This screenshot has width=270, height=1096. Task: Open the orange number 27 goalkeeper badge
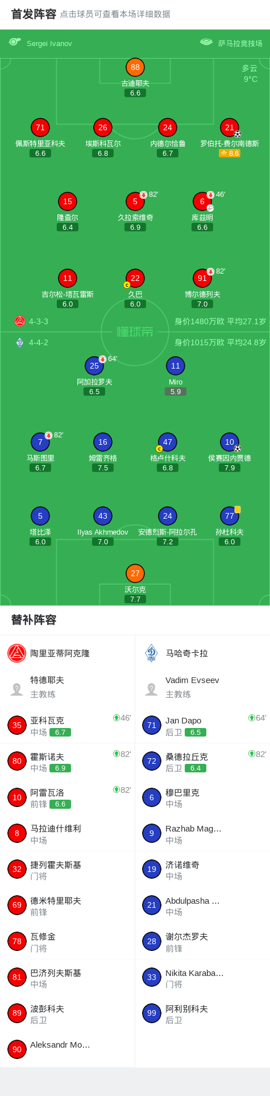pos(135,573)
